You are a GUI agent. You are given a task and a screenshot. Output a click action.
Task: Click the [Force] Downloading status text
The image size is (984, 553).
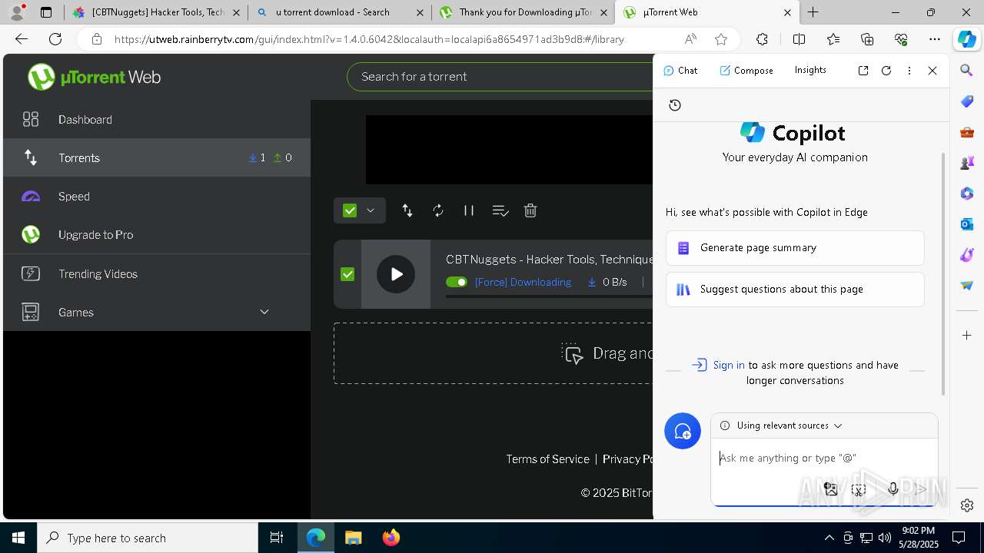point(523,282)
